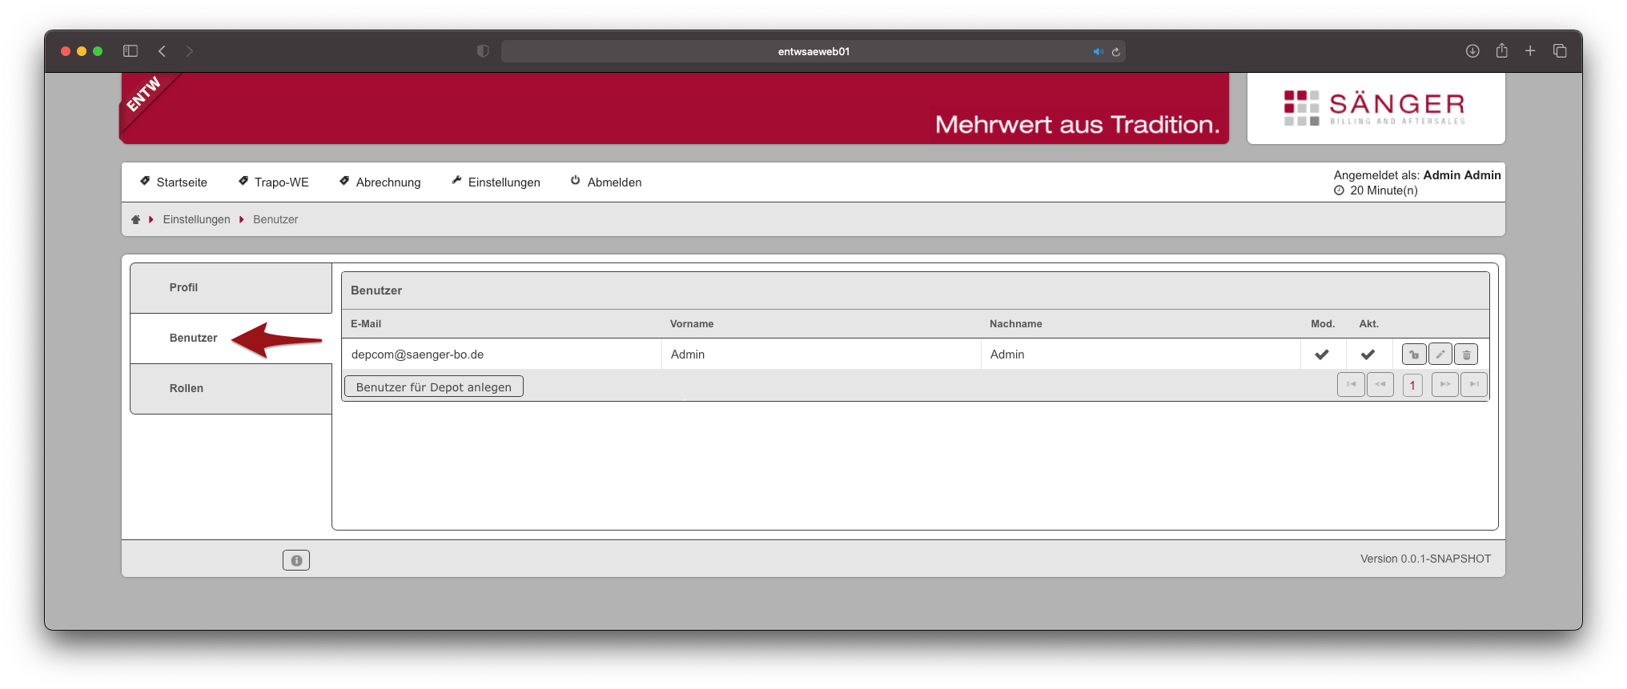Click the Safari share icon
Image resolution: width=1627 pixels, height=689 pixels.
pos(1501,51)
